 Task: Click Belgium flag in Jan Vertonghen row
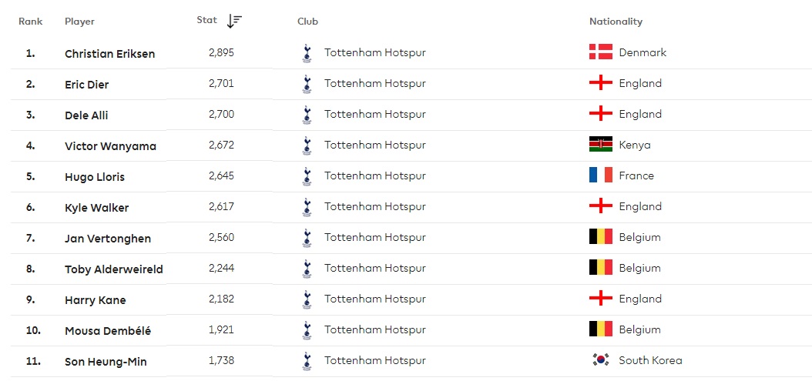click(x=600, y=237)
